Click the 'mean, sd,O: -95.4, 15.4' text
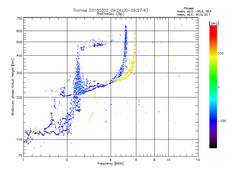 194,11
